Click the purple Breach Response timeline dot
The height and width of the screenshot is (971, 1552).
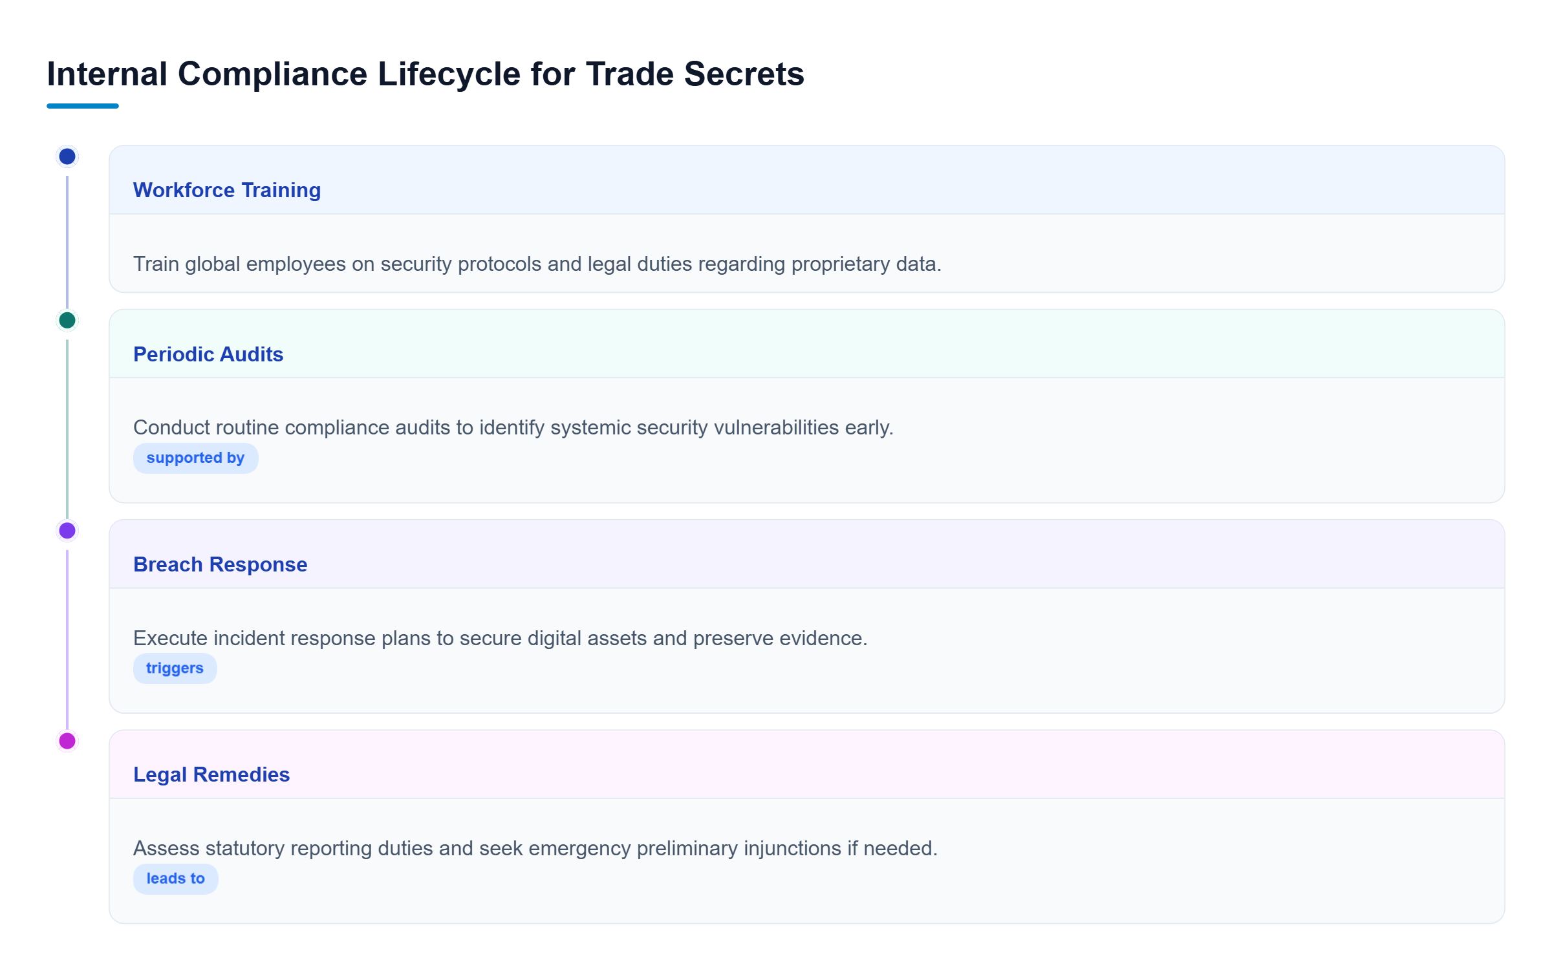67,531
